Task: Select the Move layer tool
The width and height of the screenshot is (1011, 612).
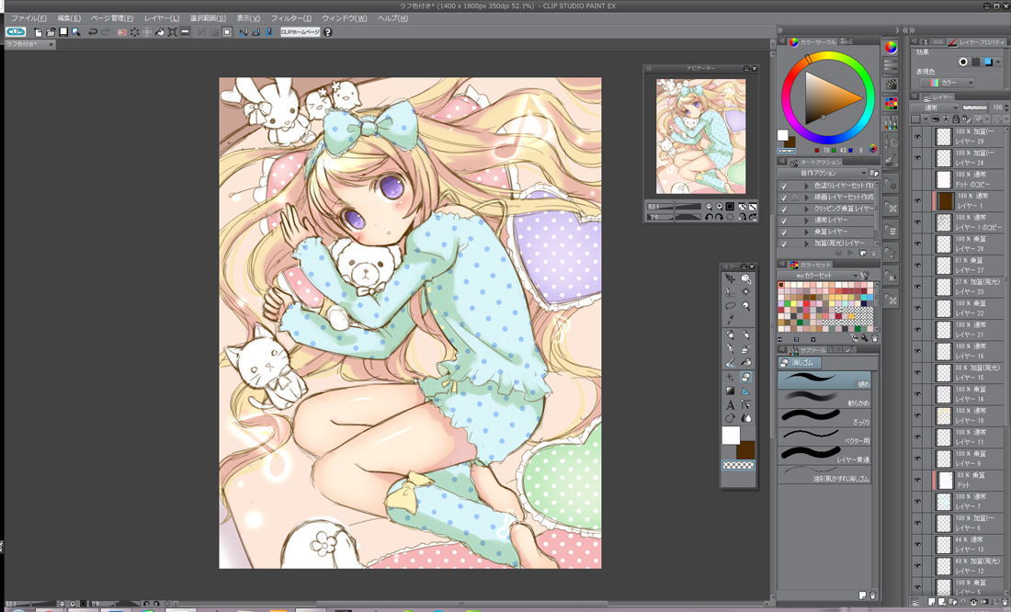Action: (x=730, y=278)
